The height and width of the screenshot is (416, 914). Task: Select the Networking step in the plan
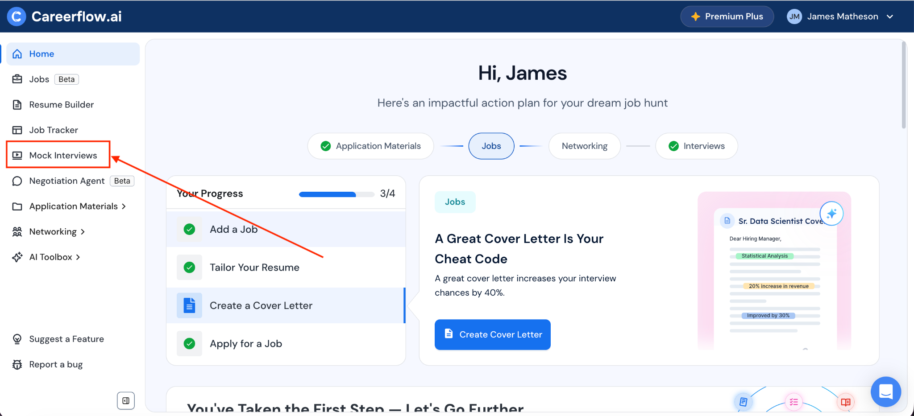(x=584, y=146)
